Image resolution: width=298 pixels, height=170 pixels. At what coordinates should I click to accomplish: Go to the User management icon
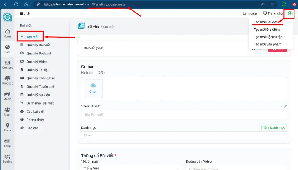(7, 111)
